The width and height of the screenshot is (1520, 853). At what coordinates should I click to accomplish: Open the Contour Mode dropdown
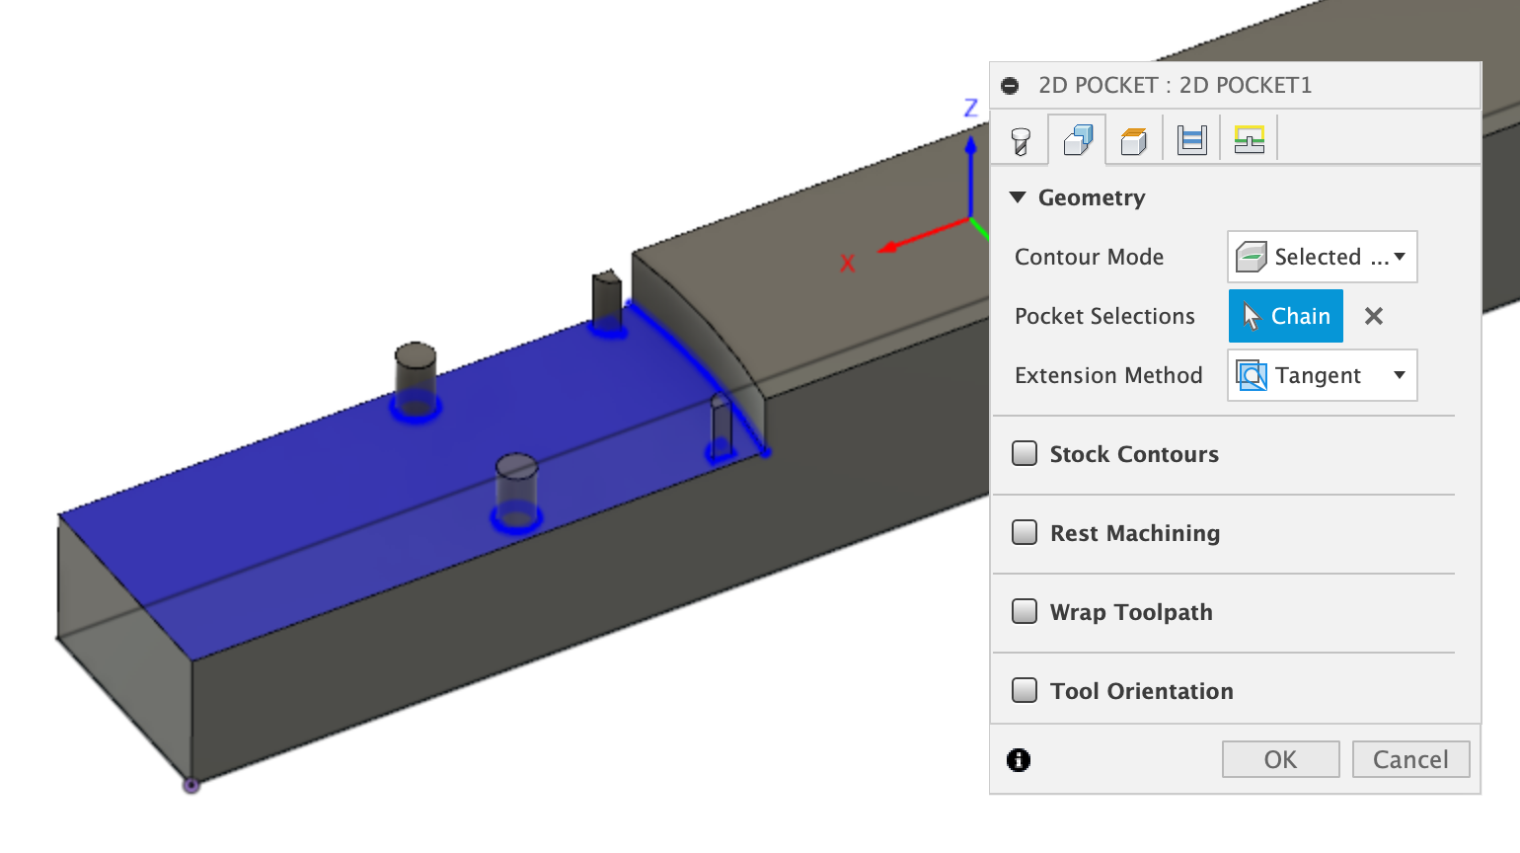(1400, 256)
